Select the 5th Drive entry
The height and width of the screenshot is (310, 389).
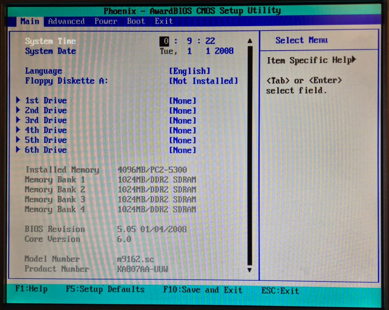pyautogui.click(x=46, y=140)
